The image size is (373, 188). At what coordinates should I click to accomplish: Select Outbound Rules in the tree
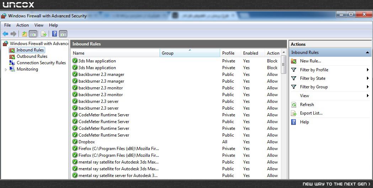tap(32, 56)
